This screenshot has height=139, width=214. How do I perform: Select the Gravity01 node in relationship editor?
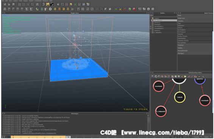(x=158, y=86)
